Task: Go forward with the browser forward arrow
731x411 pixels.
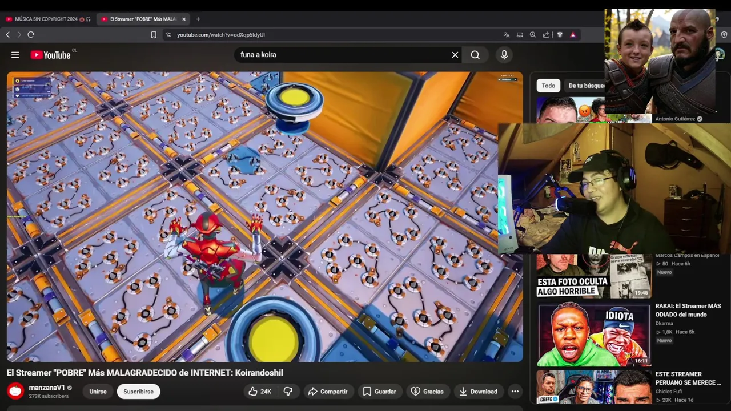Action: click(x=19, y=35)
